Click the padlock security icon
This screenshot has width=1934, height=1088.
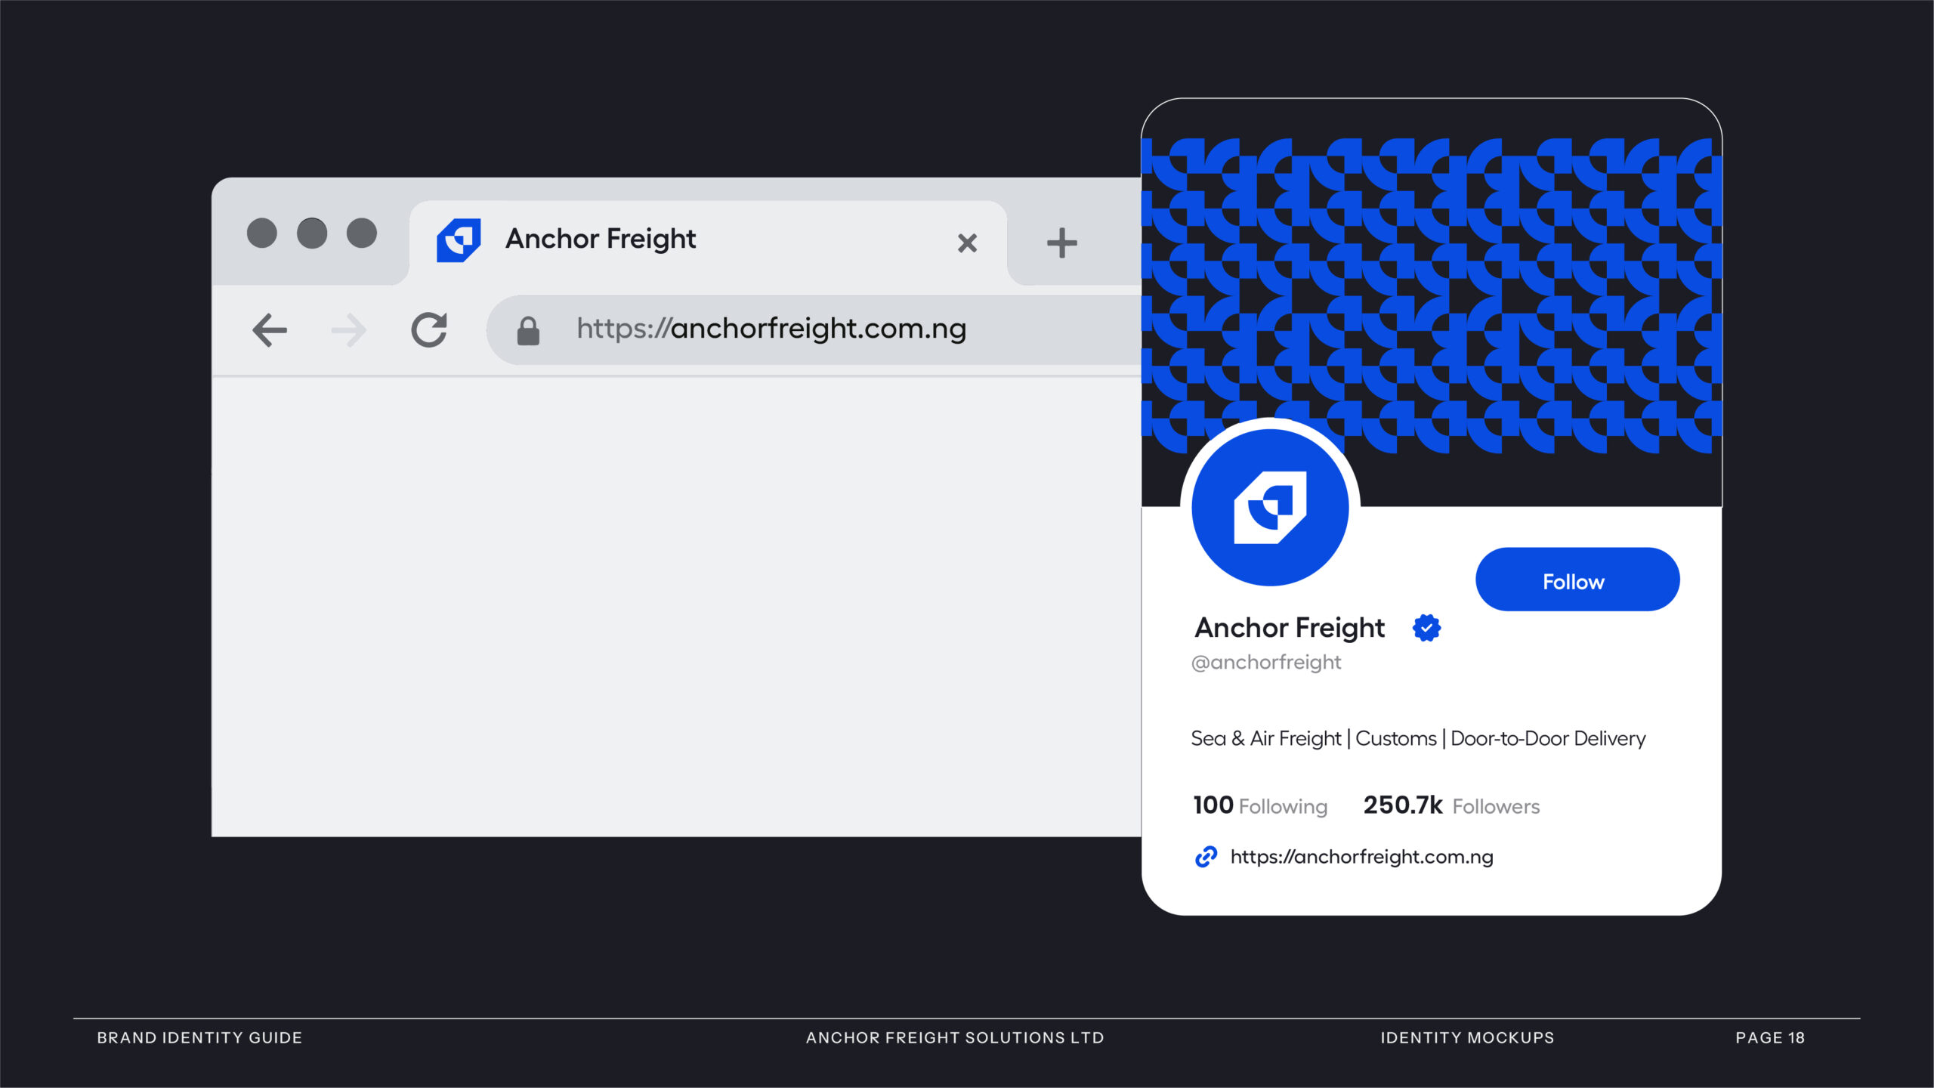tap(528, 331)
